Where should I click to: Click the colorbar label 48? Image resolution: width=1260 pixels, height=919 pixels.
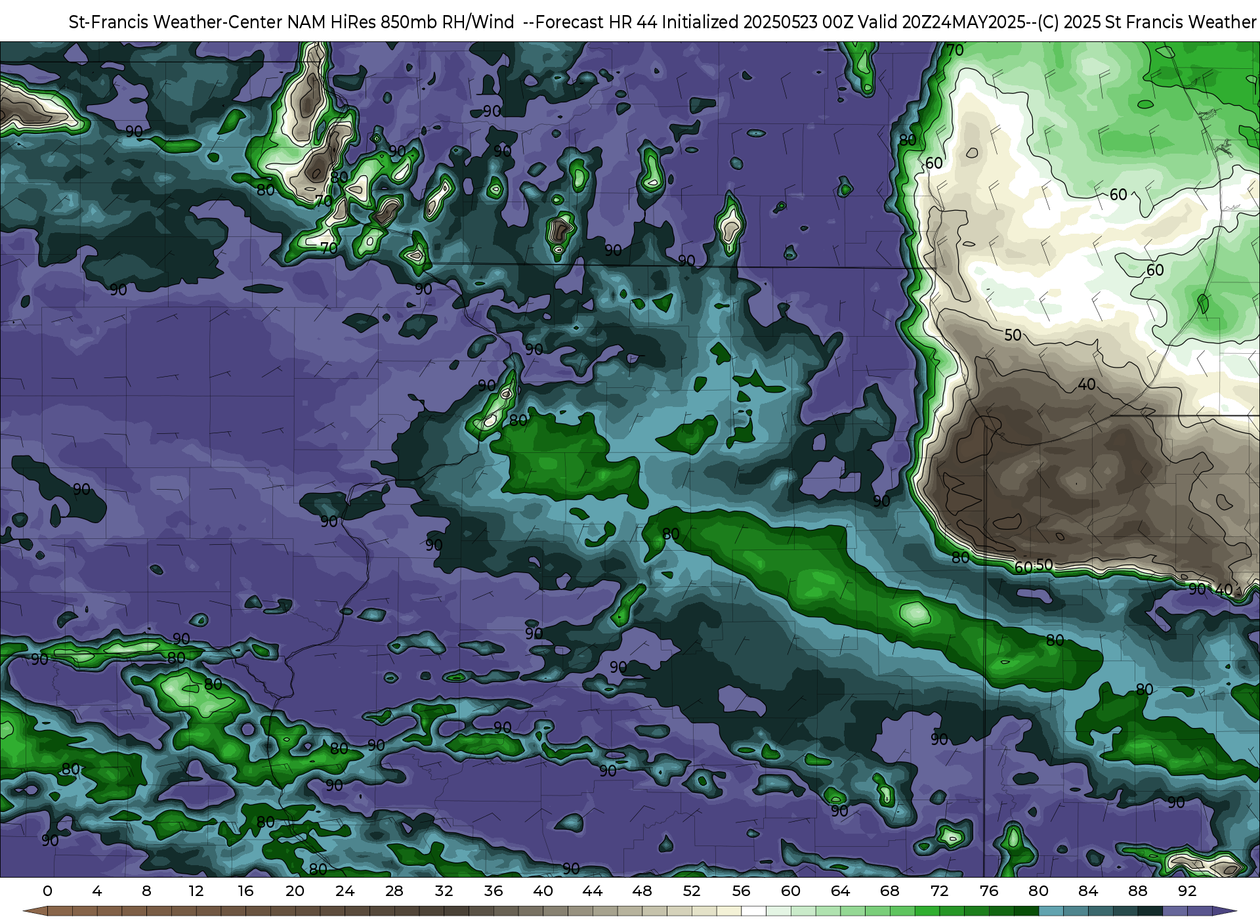tap(642, 891)
